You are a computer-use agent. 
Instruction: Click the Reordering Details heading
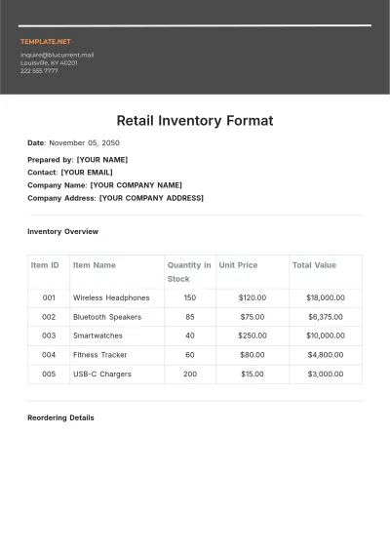point(60,417)
